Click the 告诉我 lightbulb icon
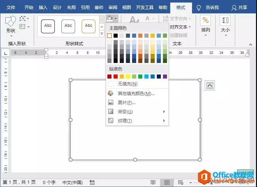The image size is (257, 187). click(199, 8)
